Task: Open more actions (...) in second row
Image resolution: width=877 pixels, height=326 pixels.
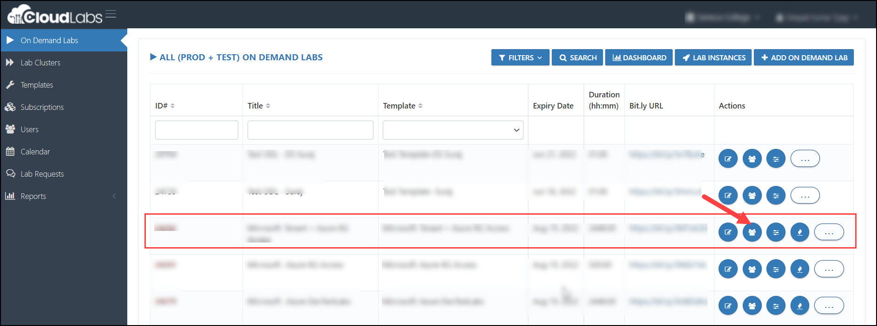Action: coord(805,195)
